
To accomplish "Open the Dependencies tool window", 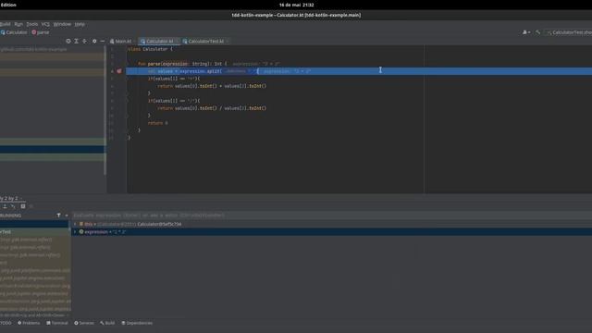I will pos(137,323).
